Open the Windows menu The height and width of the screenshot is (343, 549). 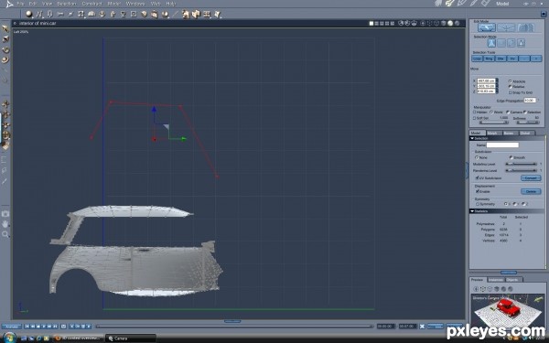tap(135, 4)
